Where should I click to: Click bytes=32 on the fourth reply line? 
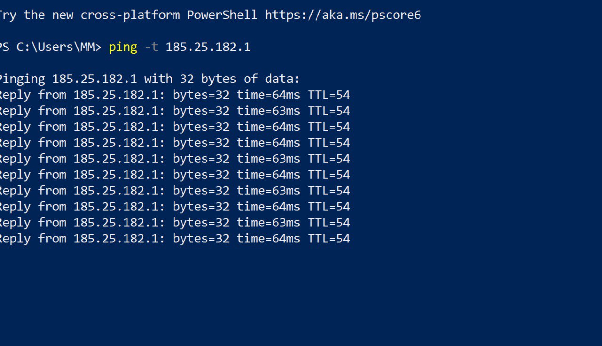pos(201,143)
